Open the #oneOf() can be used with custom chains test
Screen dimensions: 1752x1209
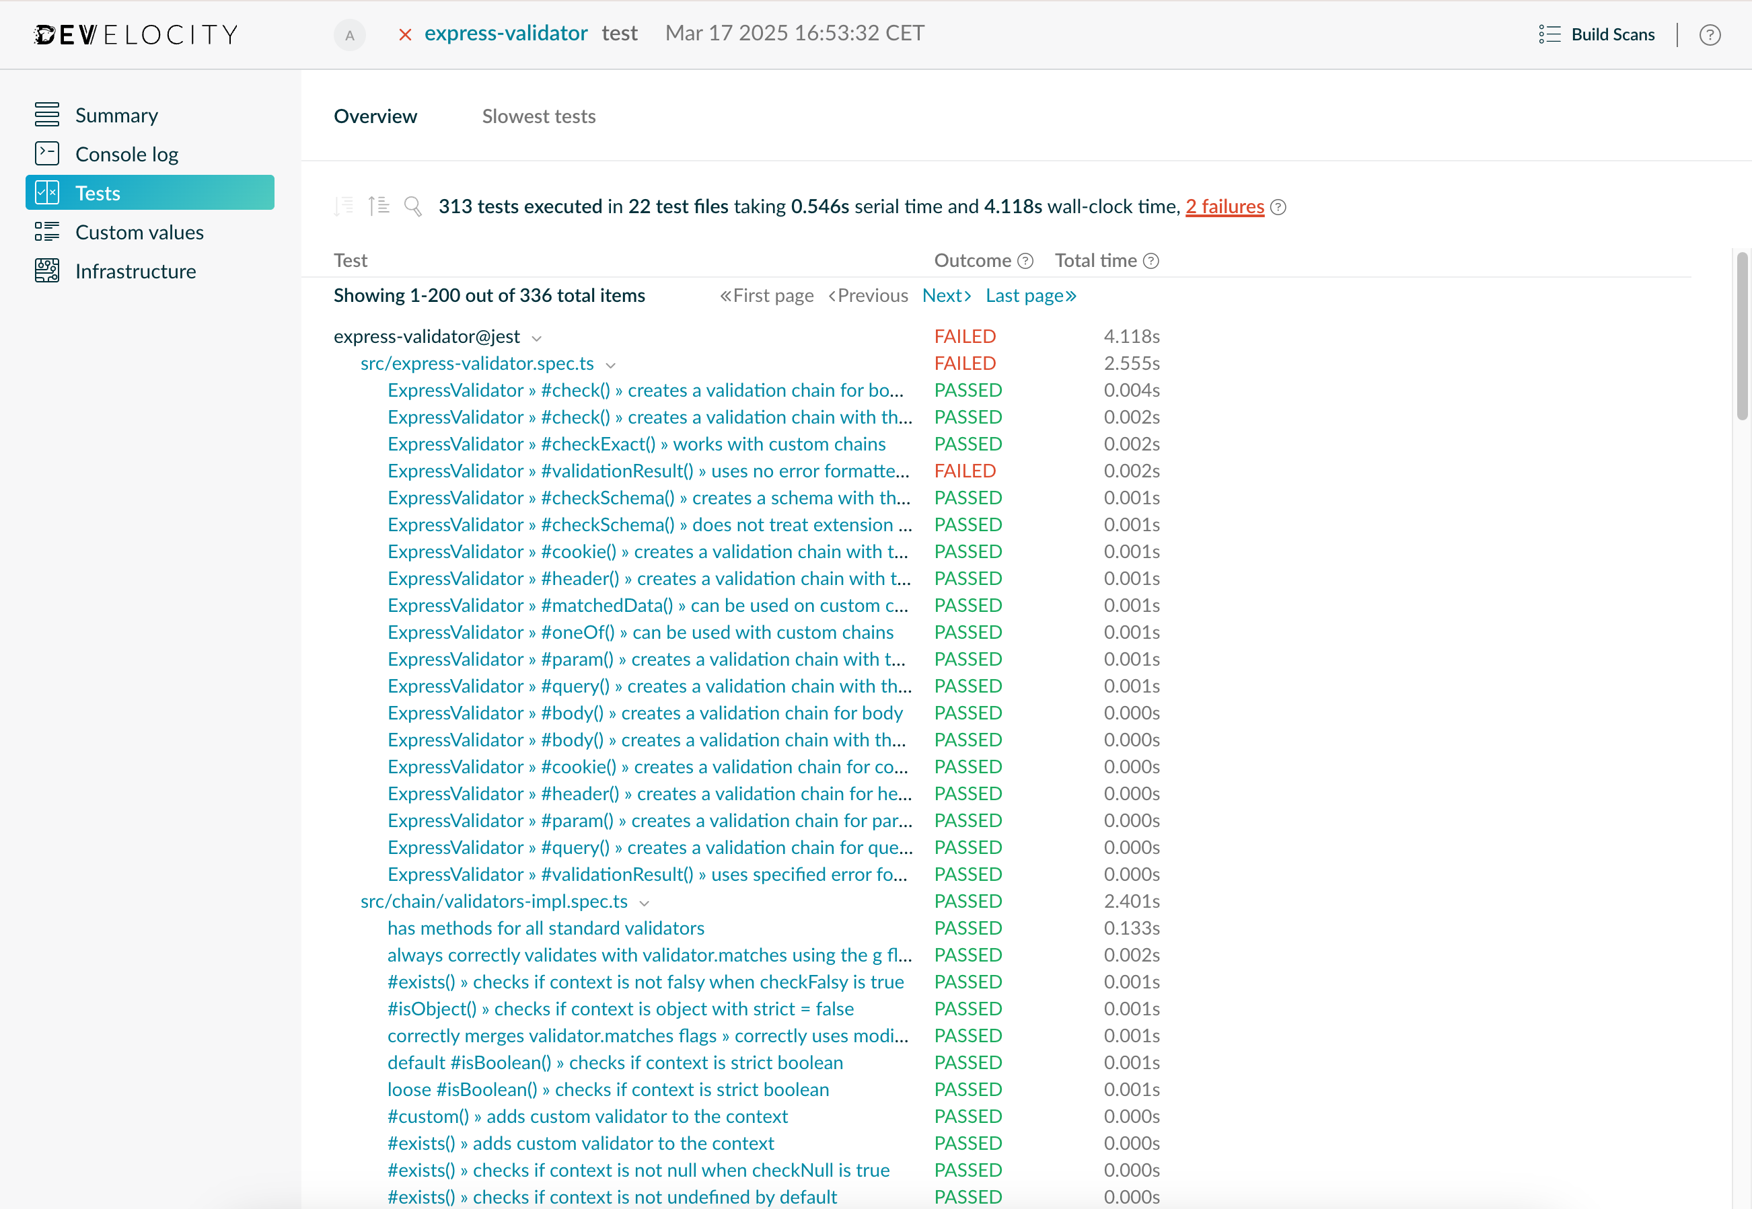point(641,633)
